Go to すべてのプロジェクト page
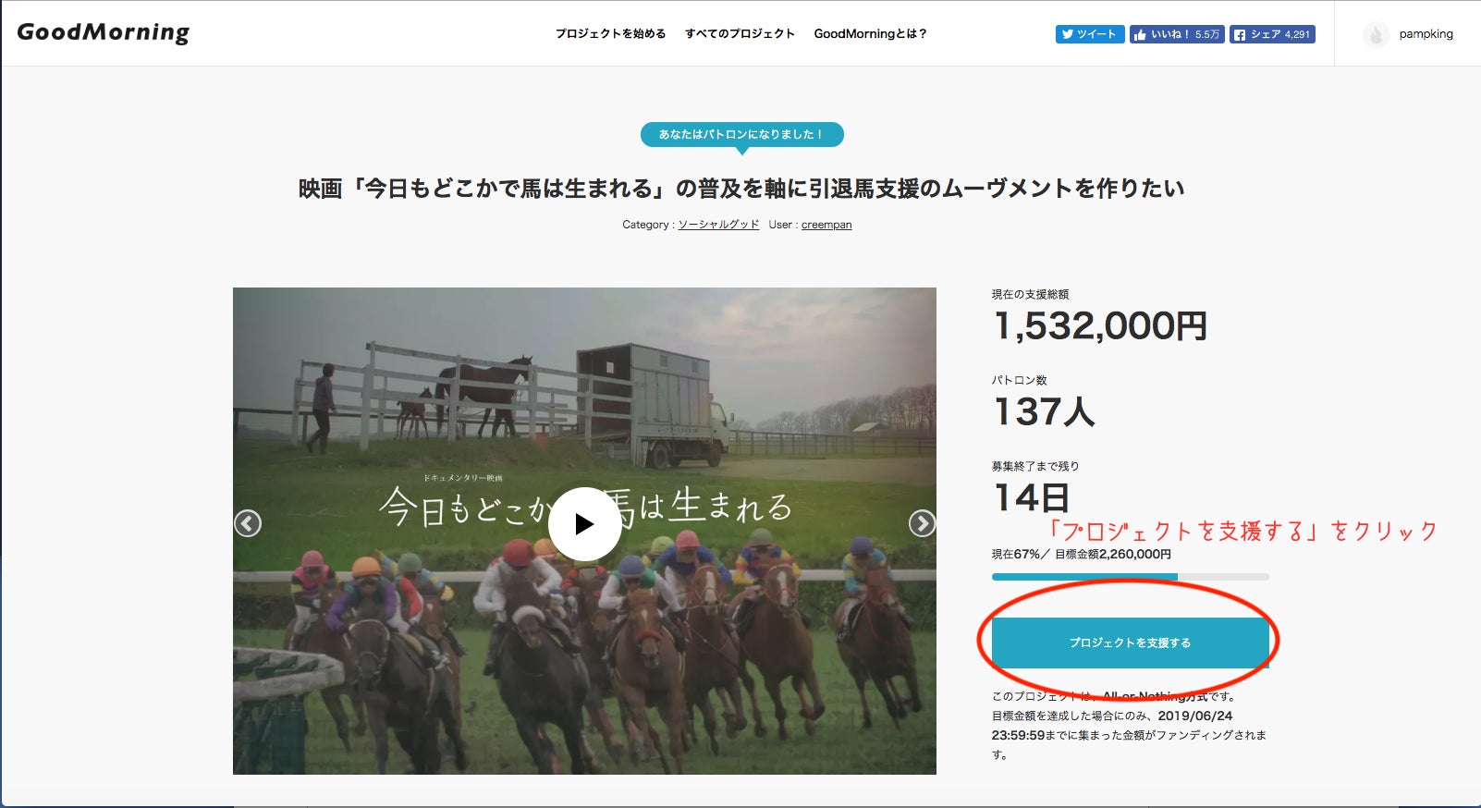Viewport: 1481px width, 808px height. click(740, 33)
